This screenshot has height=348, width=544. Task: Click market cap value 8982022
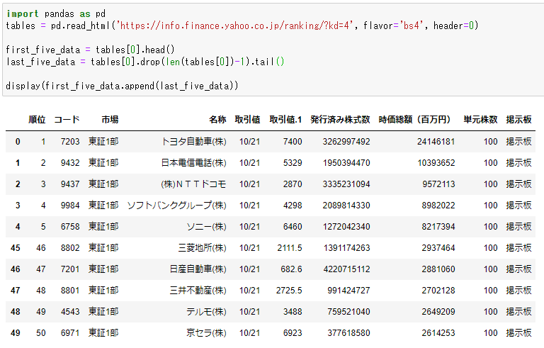(438, 206)
